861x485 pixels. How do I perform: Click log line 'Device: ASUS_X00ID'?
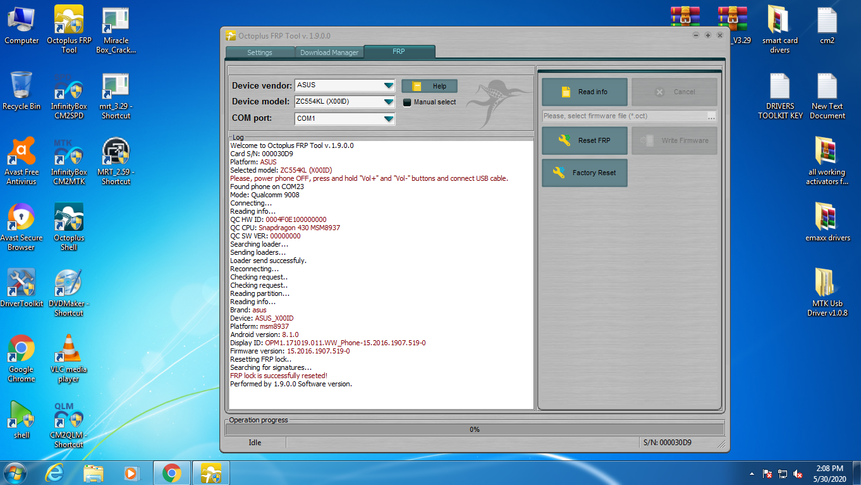tap(262, 318)
